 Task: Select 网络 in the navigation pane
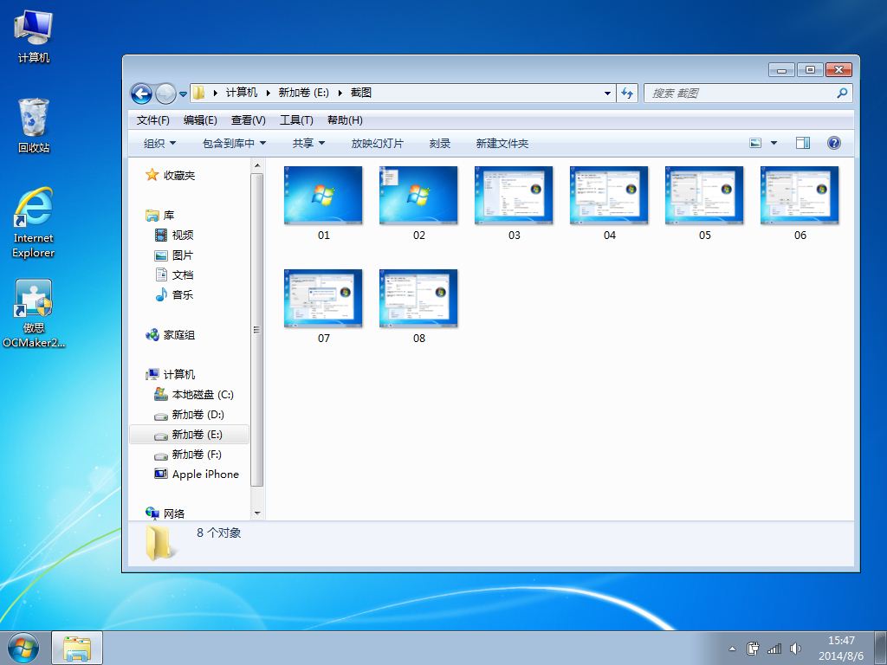(173, 513)
